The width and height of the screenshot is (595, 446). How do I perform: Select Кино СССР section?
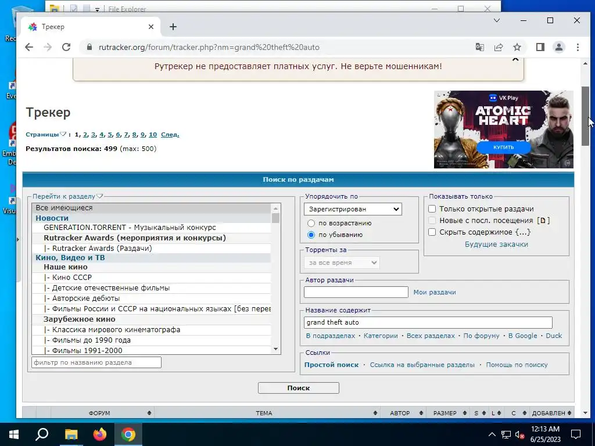click(x=152, y=277)
